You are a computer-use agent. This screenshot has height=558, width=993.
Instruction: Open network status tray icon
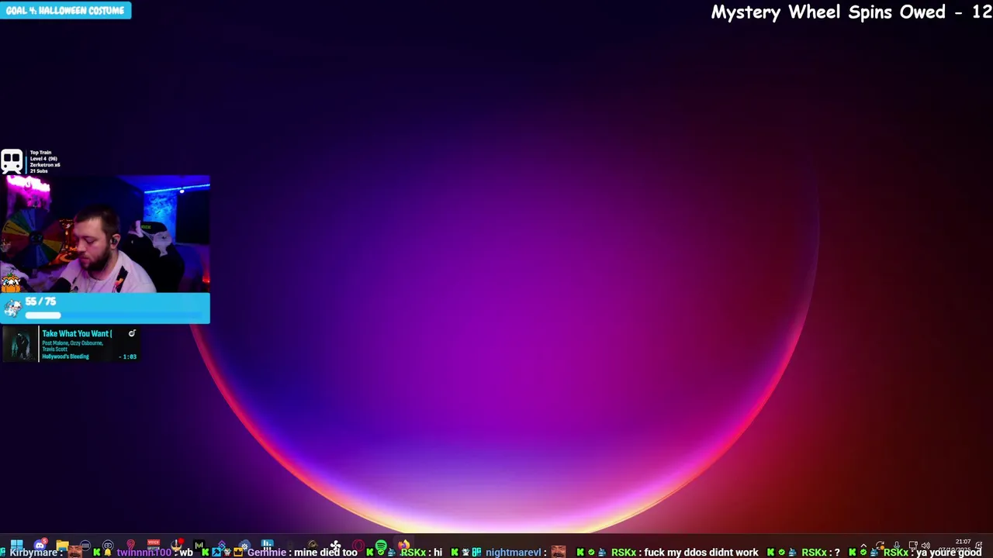(x=913, y=545)
